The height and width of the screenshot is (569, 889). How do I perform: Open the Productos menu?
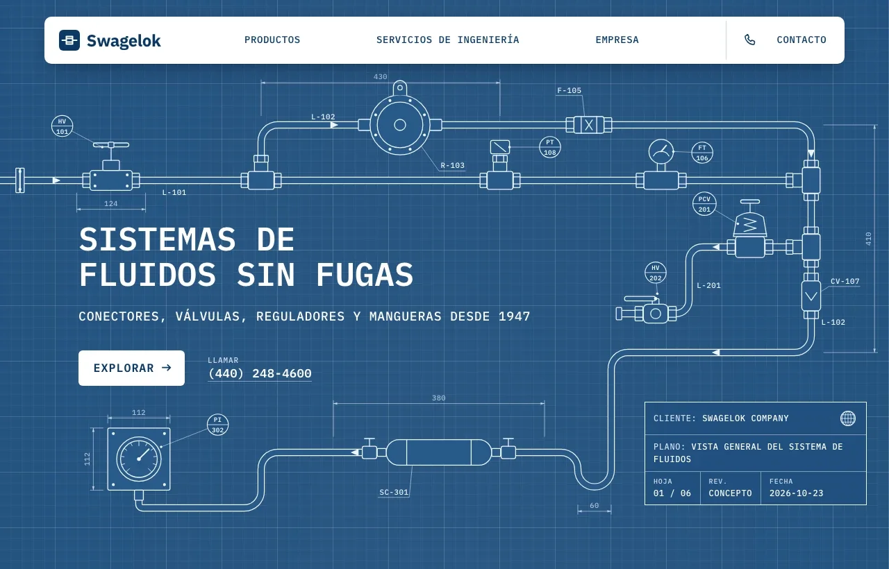pos(272,40)
